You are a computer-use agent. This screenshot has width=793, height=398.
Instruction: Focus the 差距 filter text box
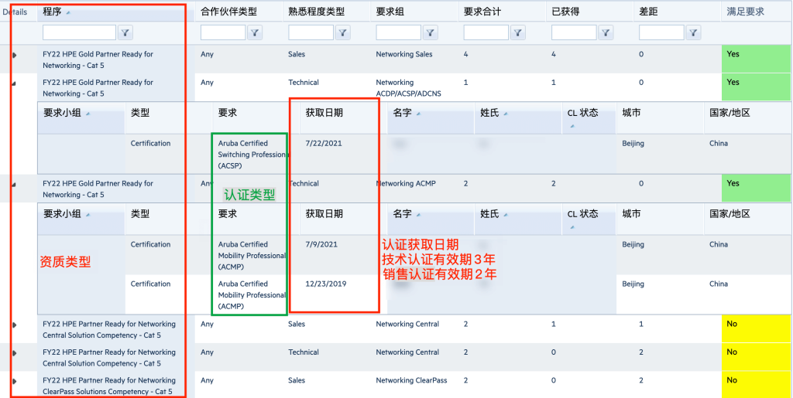point(661,32)
